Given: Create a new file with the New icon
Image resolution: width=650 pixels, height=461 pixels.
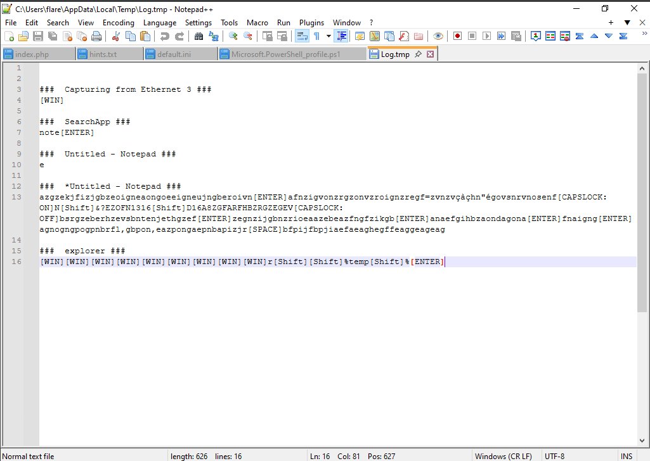Looking at the screenshot, I should point(9,36).
